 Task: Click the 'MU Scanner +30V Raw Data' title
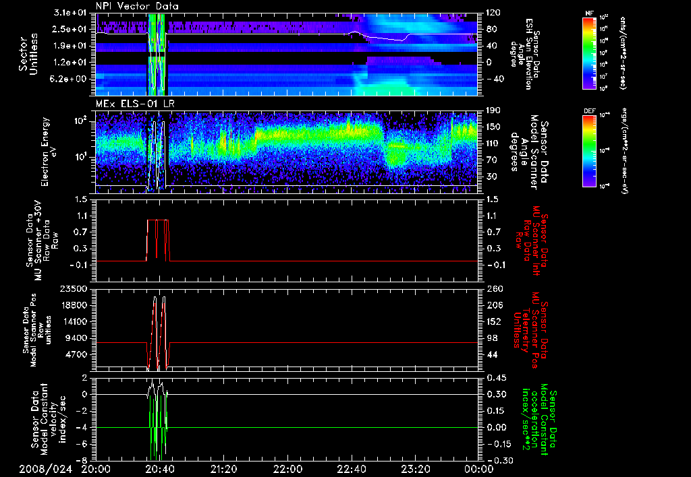pyautogui.click(x=43, y=241)
